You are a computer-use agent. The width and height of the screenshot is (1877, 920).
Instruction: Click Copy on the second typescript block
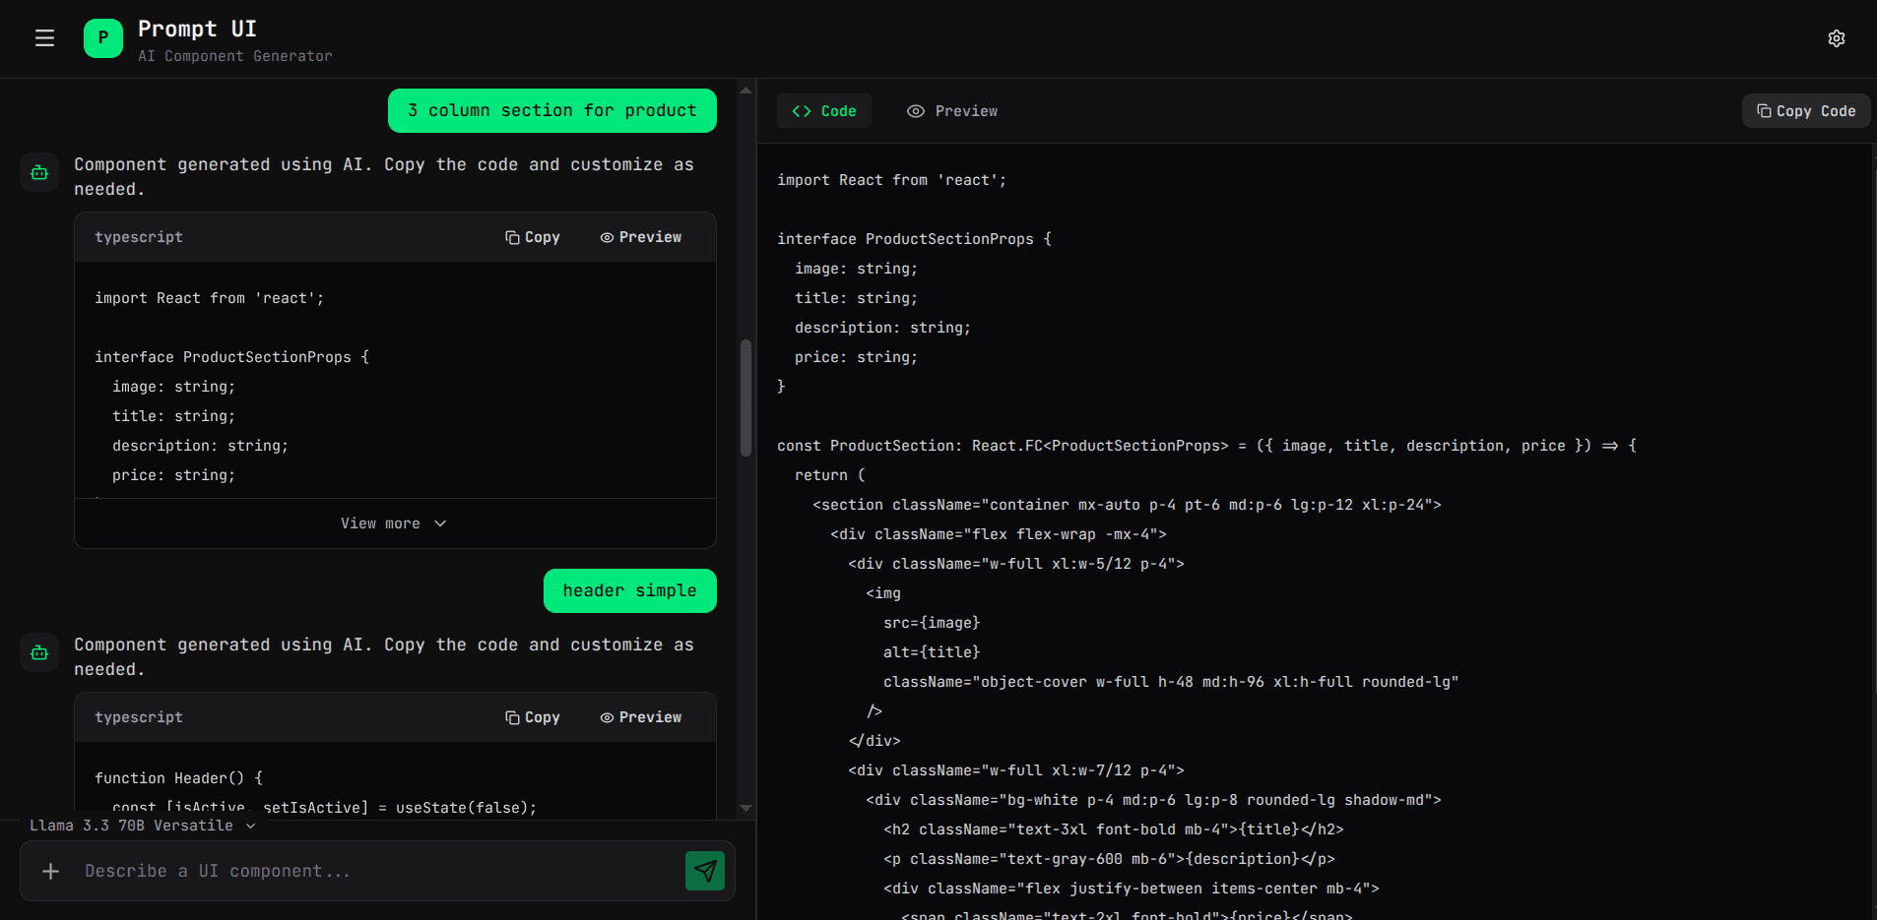click(533, 717)
